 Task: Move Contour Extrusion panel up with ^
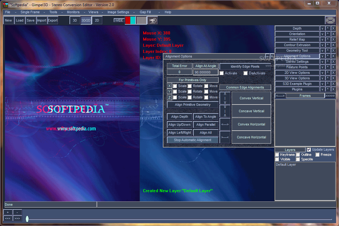tap(328, 45)
